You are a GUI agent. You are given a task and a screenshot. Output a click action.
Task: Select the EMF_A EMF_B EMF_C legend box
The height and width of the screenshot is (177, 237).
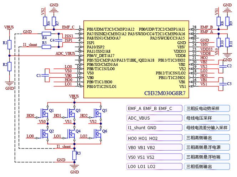coord(154,109)
